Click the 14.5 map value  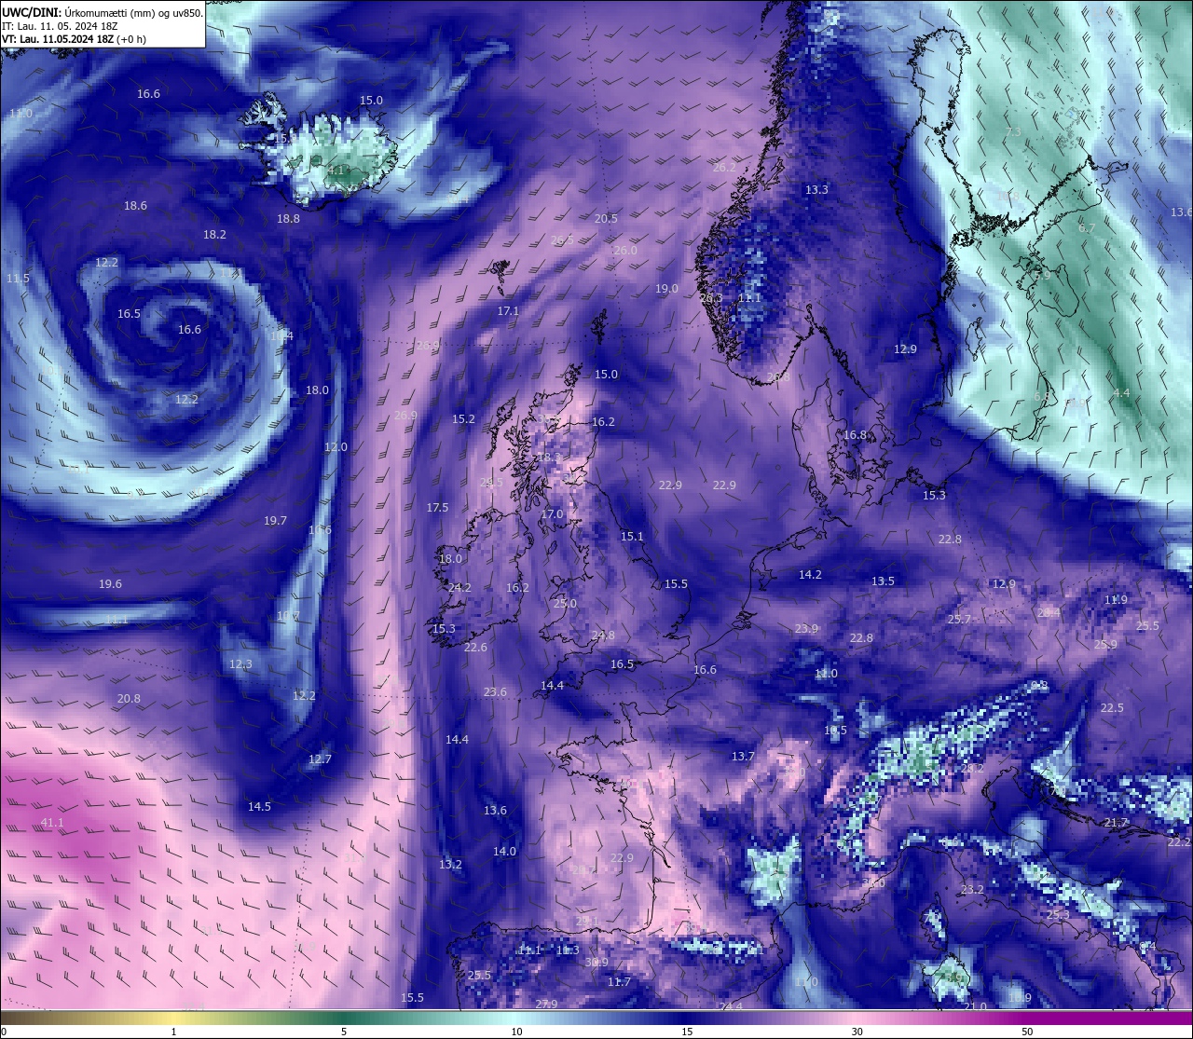(x=259, y=807)
